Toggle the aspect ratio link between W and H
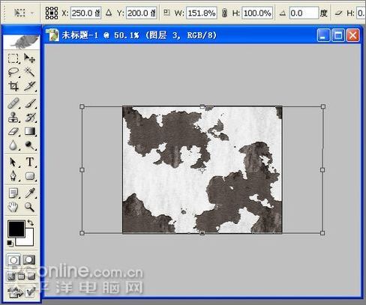 pyautogui.click(x=224, y=13)
